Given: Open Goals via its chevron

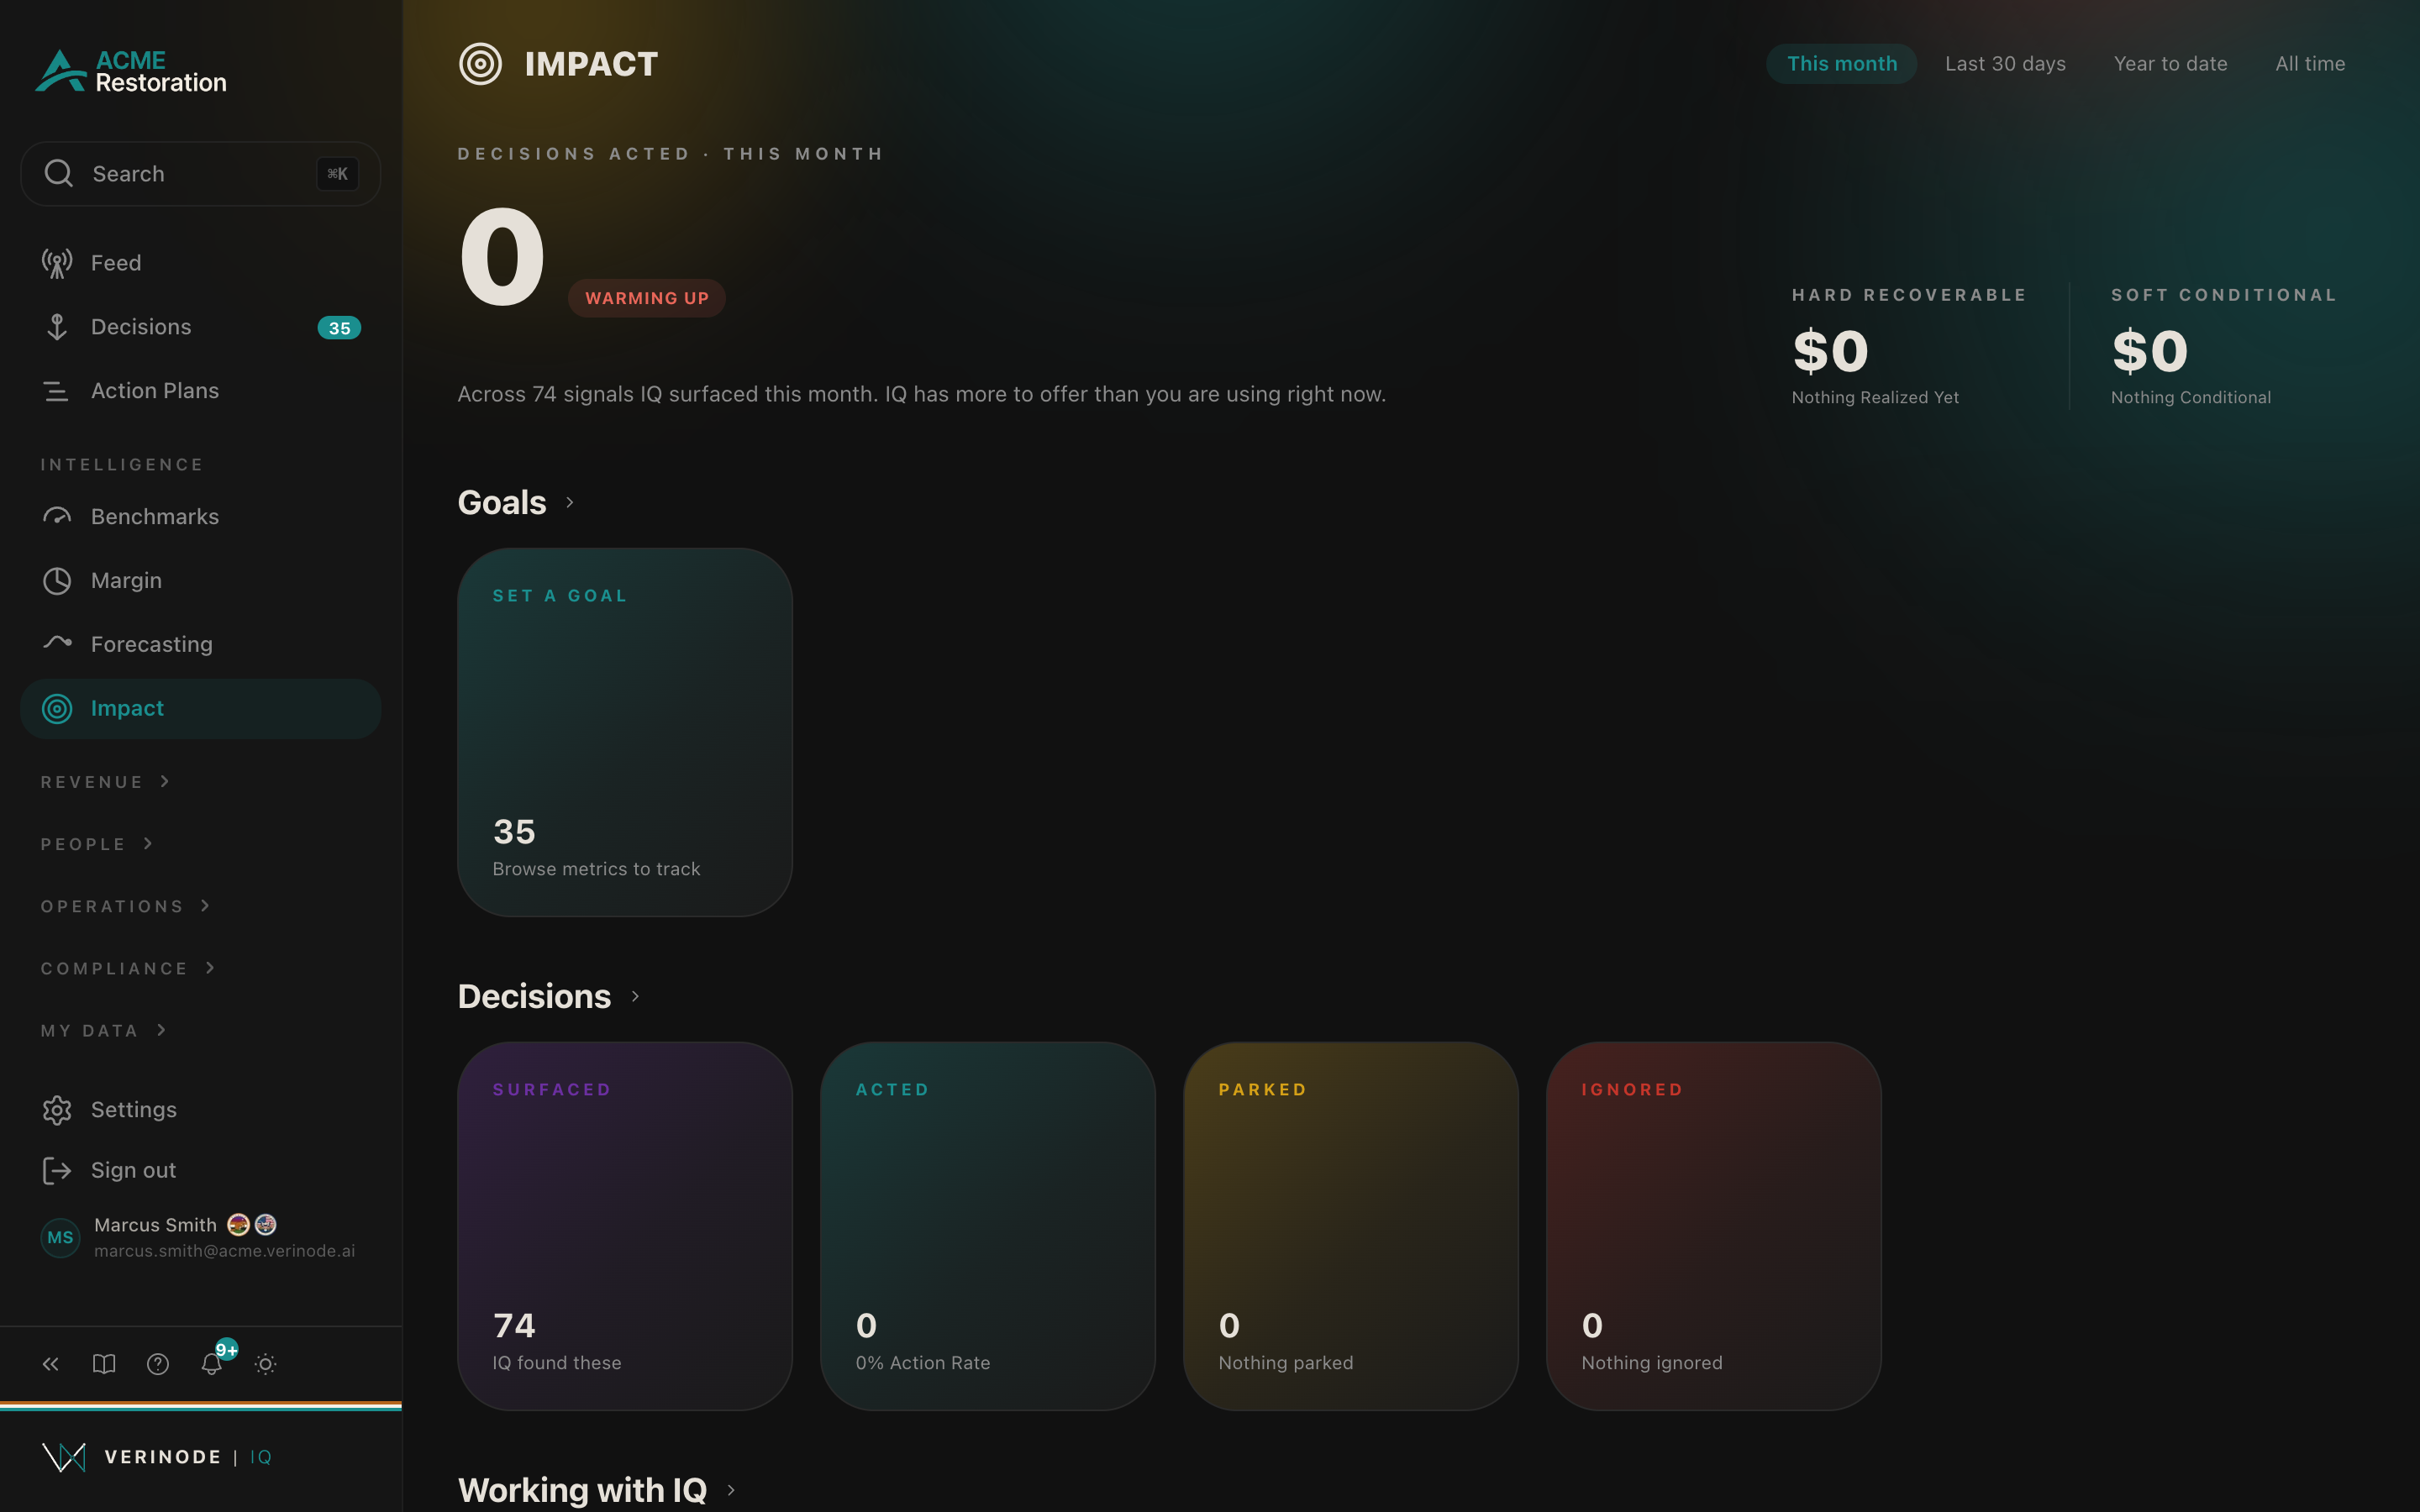Looking at the screenshot, I should (x=570, y=502).
